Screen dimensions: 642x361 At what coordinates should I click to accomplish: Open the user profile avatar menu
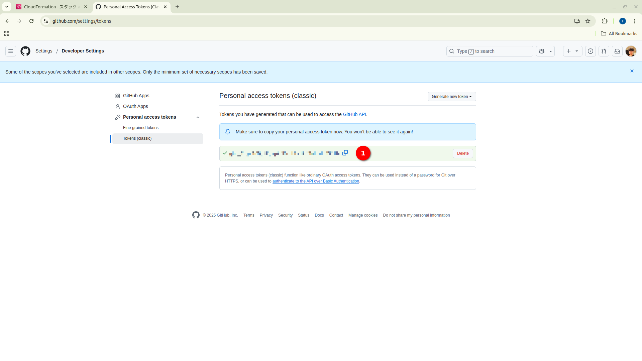pyautogui.click(x=631, y=51)
